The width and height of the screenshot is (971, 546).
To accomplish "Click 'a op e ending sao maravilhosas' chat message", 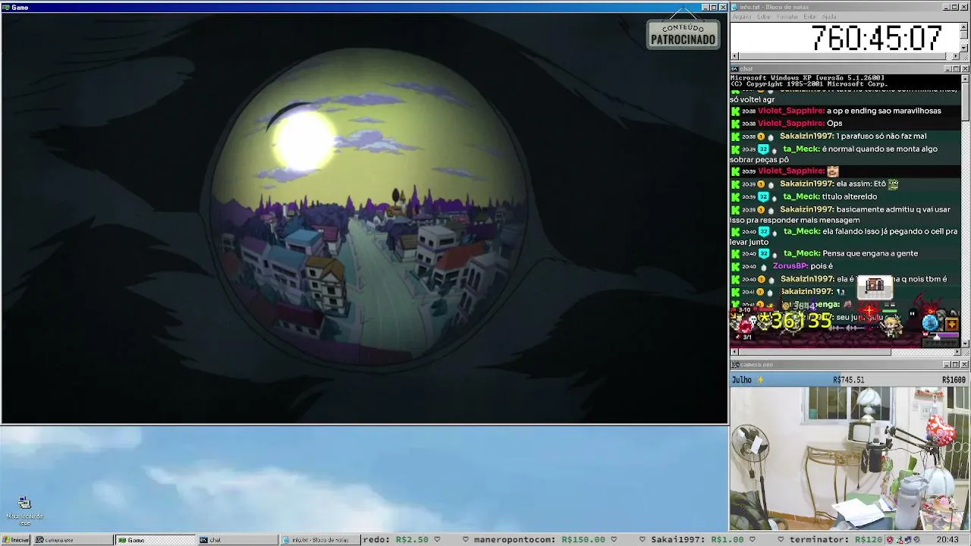I will tap(884, 111).
